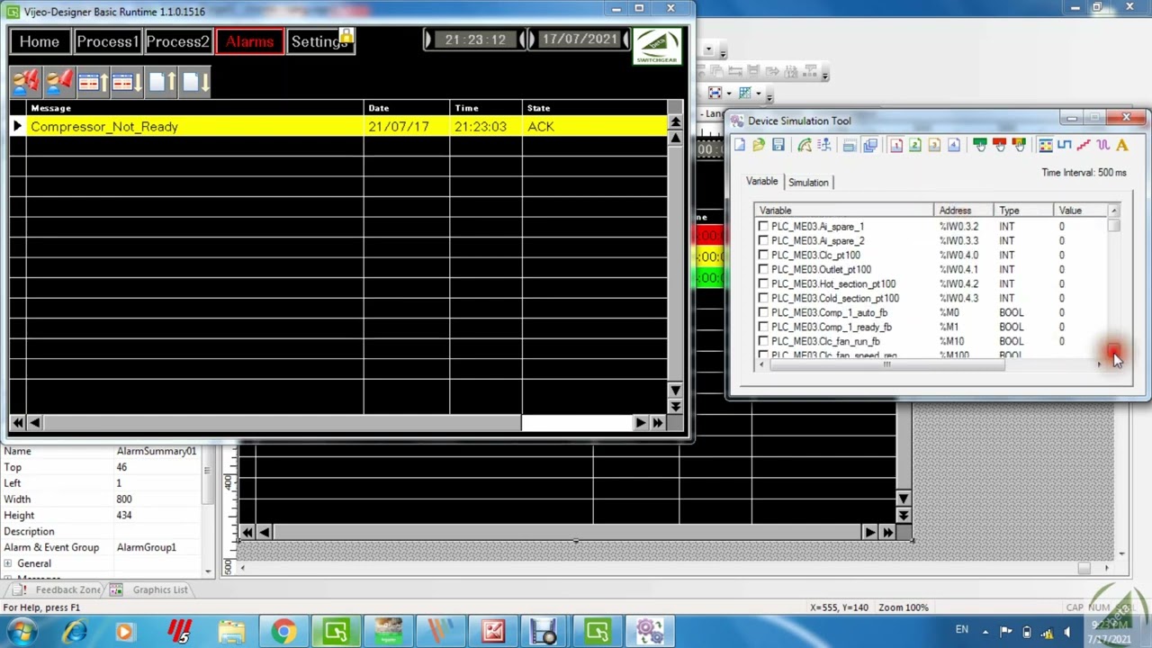Move alarm row selection down icon
Viewport: 1152px width, 648px height.
click(x=127, y=83)
